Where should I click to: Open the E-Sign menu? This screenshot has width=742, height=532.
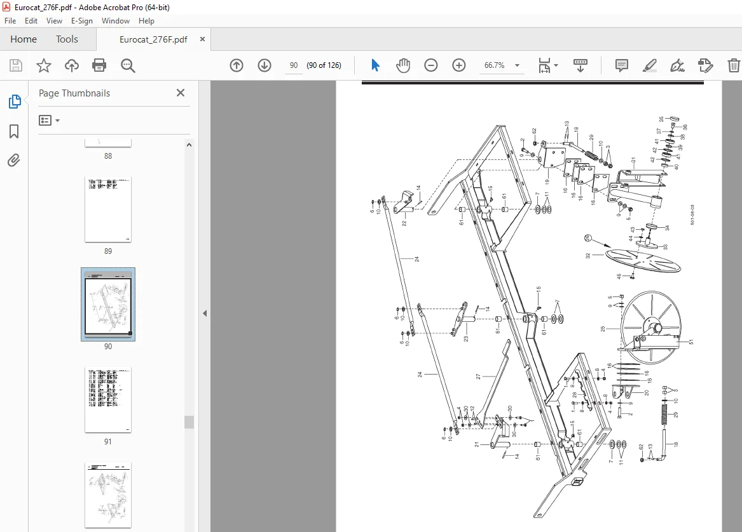82,21
